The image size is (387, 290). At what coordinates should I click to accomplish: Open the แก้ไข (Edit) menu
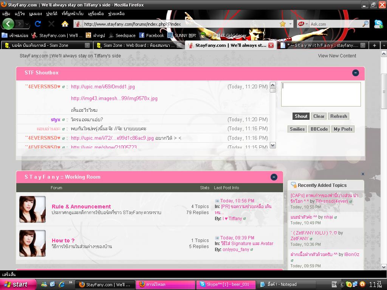(20, 14)
